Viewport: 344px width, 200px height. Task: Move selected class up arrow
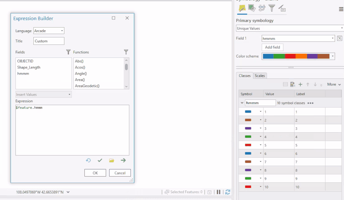tap(308, 84)
